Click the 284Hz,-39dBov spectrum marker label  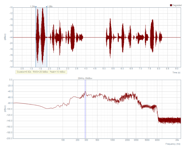(85, 78)
